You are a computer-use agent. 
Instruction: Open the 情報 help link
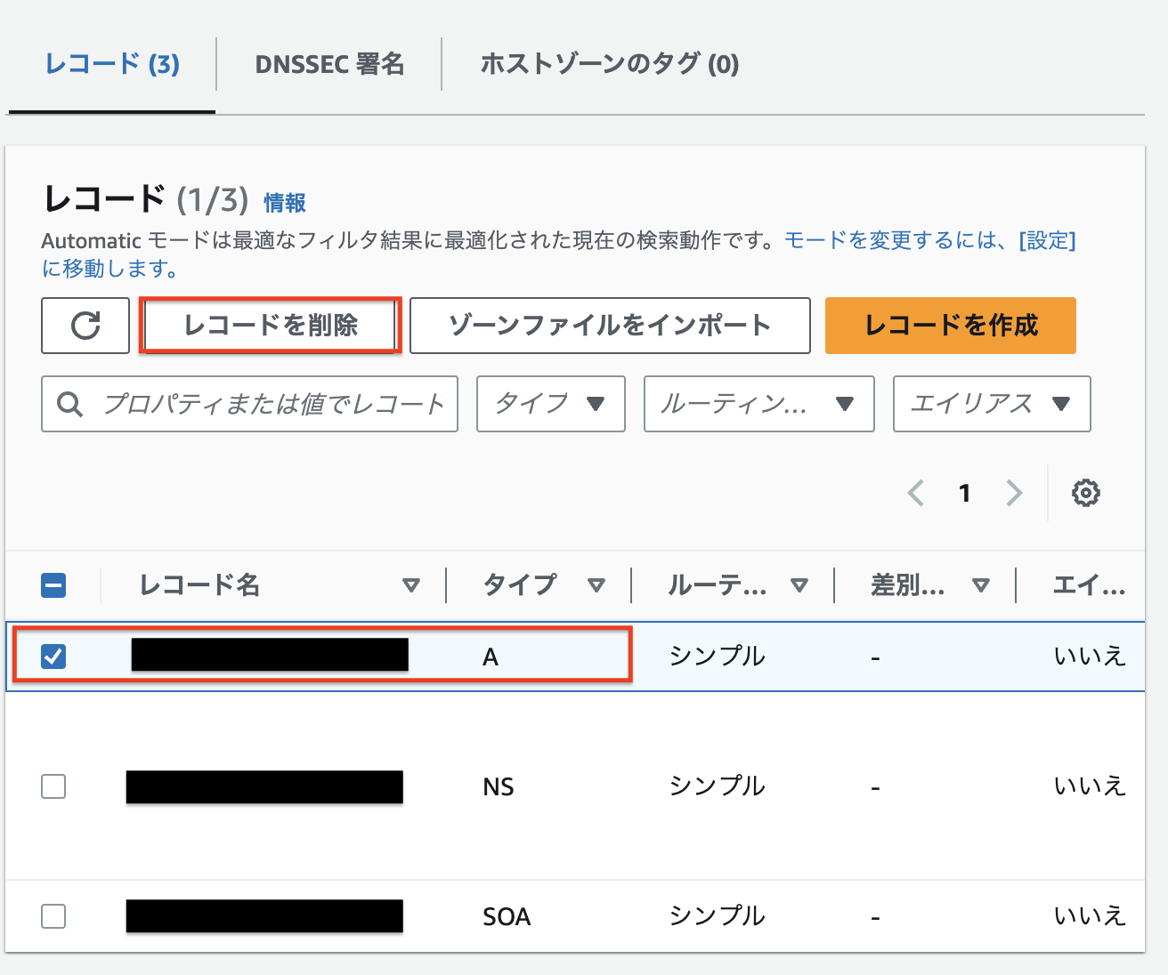[283, 203]
